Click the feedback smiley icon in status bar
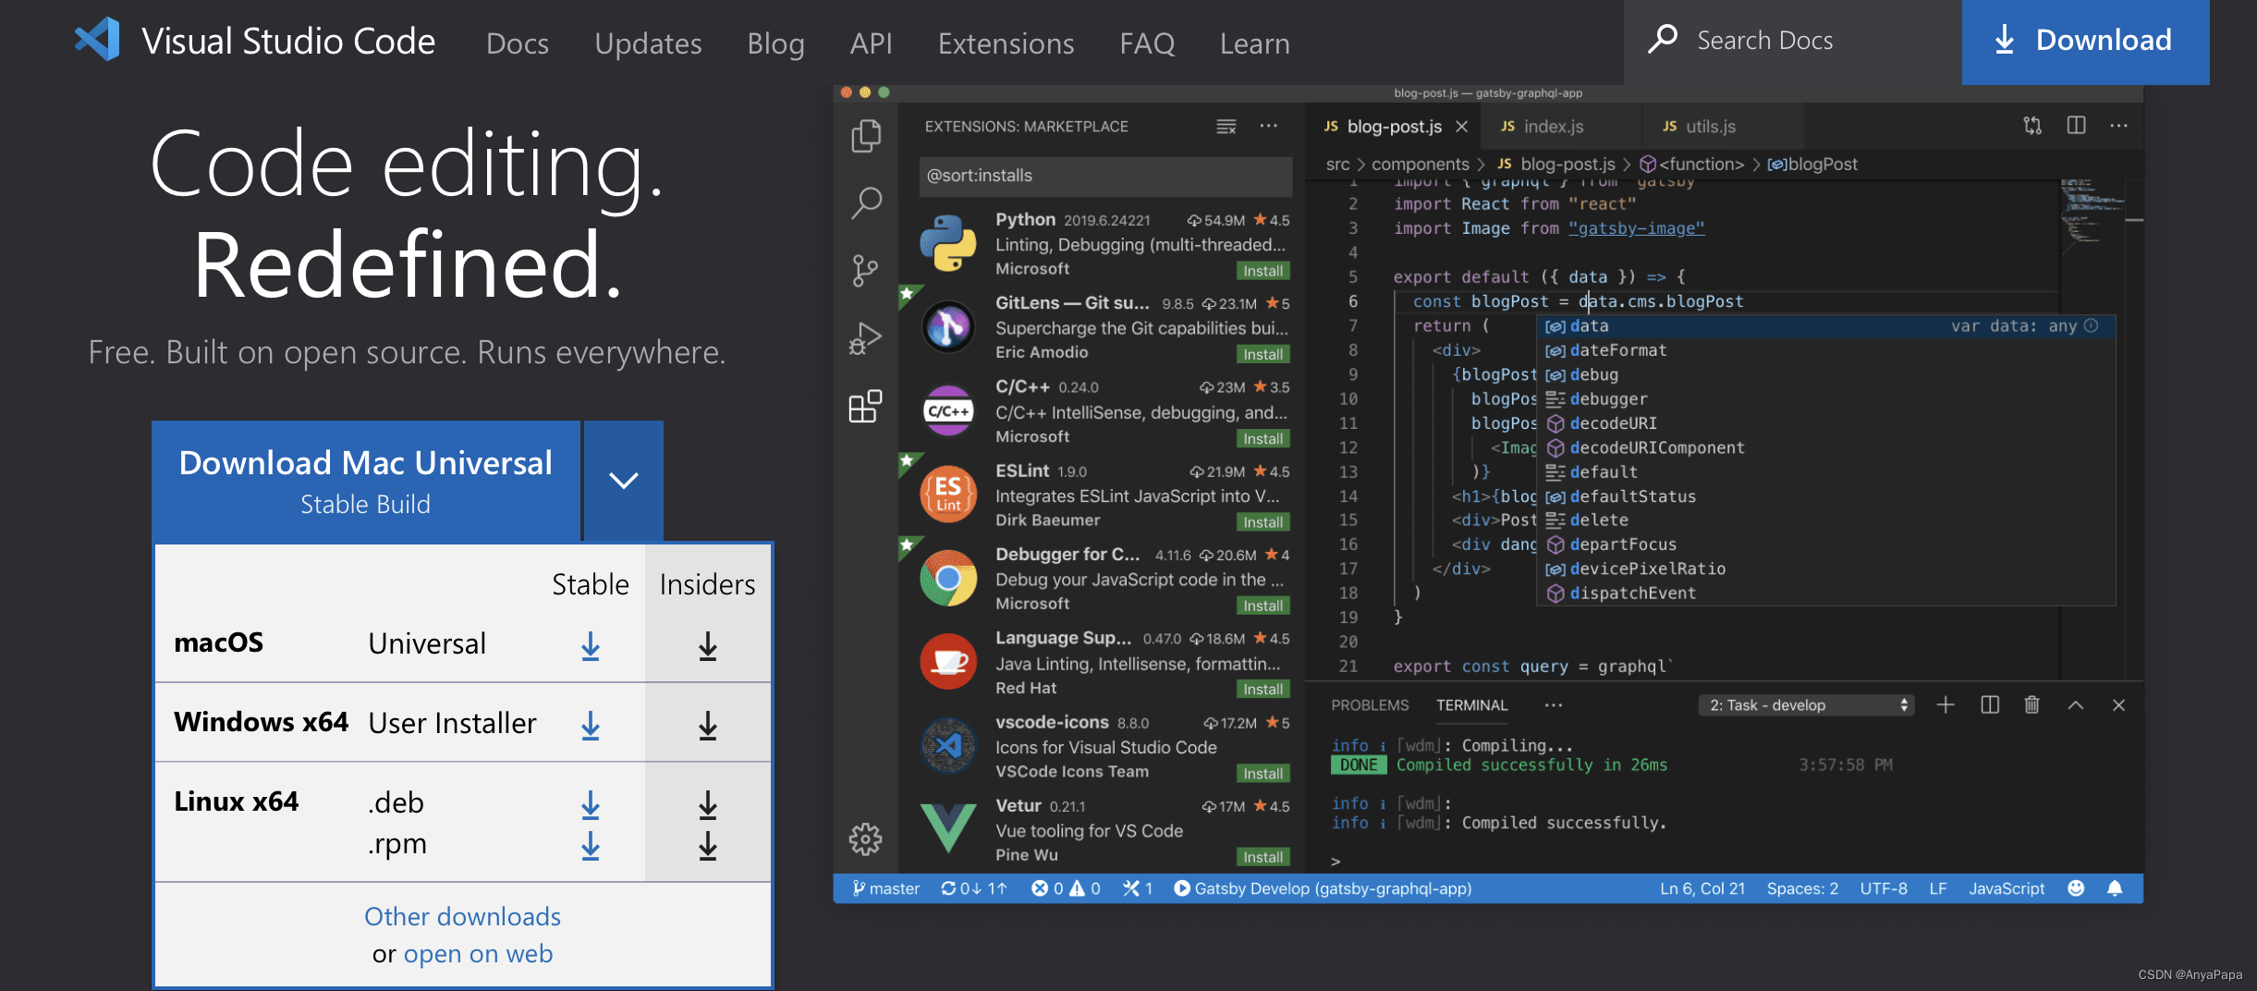Viewport: 2257px width, 991px height. (2076, 888)
